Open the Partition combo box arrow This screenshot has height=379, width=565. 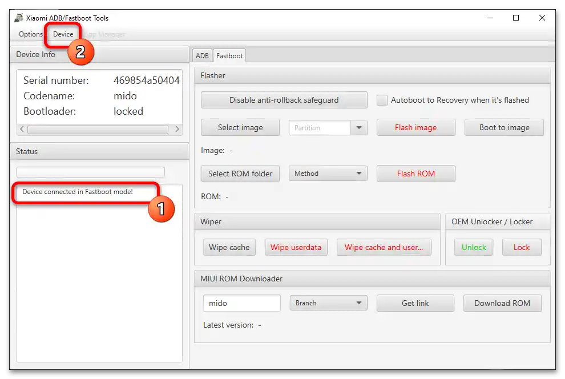coord(359,127)
